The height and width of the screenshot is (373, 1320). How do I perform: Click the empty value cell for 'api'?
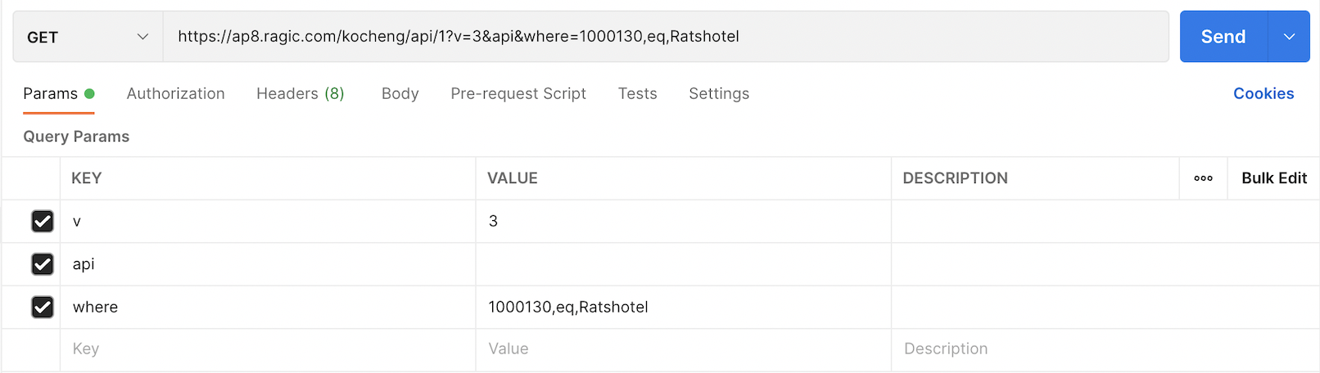tap(682, 264)
